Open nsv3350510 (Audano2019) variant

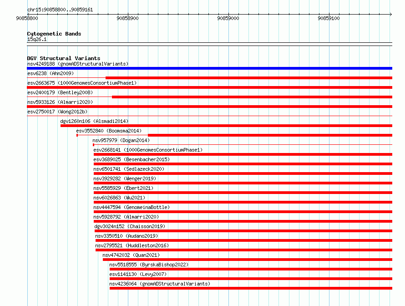[127, 236]
